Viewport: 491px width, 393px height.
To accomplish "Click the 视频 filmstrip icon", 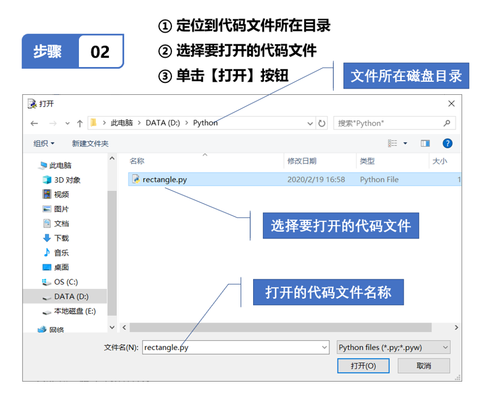I will 47,194.
